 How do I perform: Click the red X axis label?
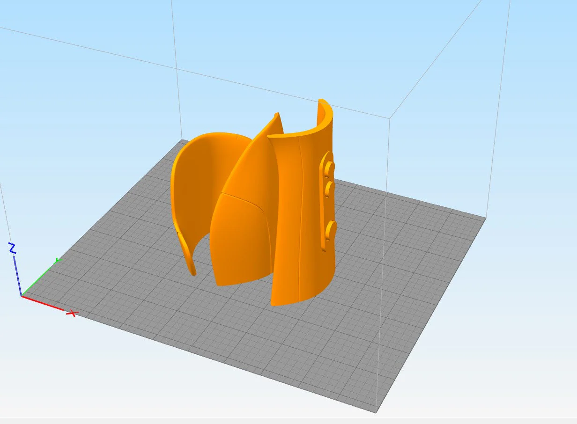pyautogui.click(x=72, y=313)
